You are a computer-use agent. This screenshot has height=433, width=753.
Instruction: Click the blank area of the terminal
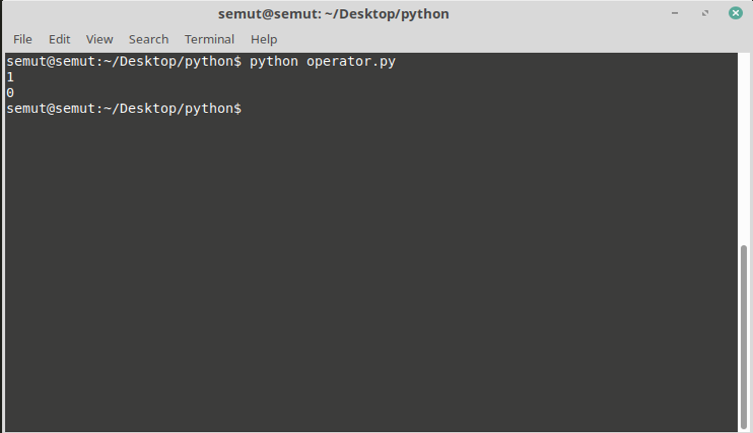coord(361,271)
